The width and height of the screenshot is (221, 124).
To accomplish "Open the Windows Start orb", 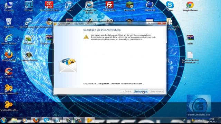I will 3,120.
